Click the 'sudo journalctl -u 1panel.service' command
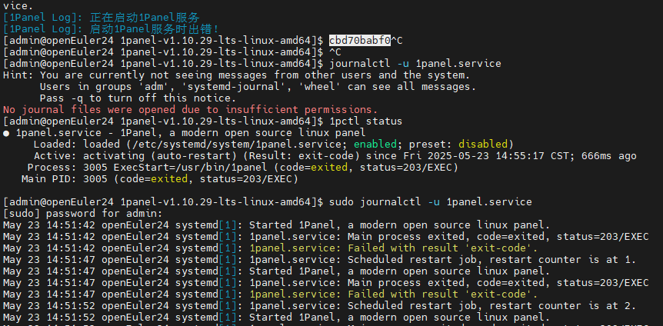The image size is (663, 326). click(x=431, y=202)
